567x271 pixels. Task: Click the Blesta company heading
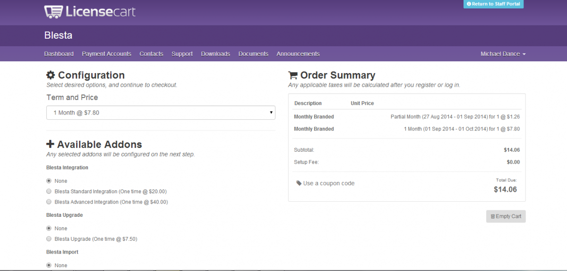[x=58, y=35]
